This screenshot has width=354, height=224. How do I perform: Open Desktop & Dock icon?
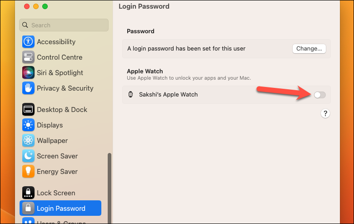click(28, 109)
